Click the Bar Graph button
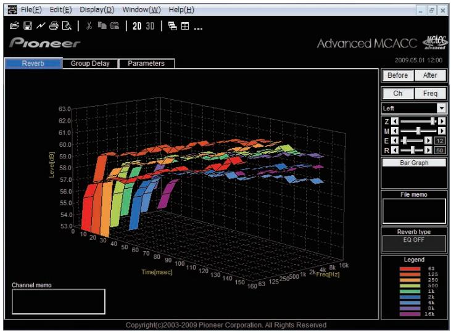The image size is (451, 333). coord(414,163)
